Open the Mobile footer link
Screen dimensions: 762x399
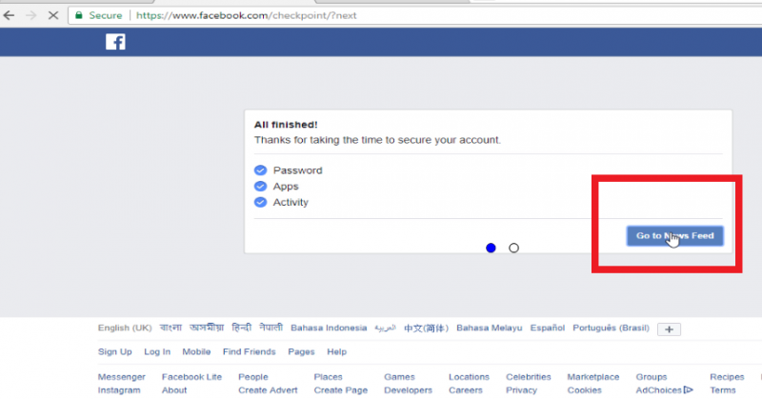196,351
